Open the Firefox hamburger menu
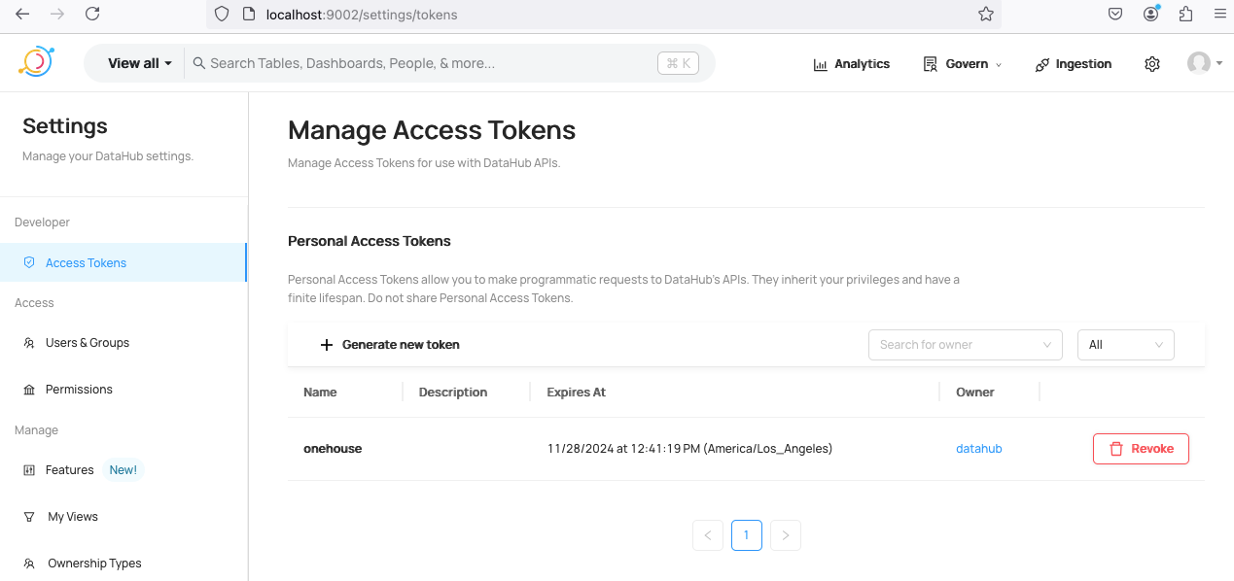This screenshot has height=581, width=1234. [1220, 14]
